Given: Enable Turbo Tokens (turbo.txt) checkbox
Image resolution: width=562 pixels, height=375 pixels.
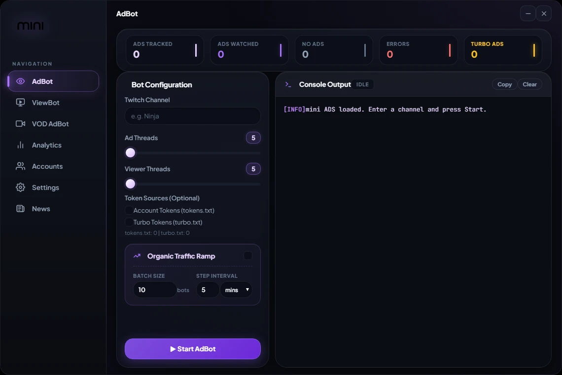Looking at the screenshot, I should 128,222.
